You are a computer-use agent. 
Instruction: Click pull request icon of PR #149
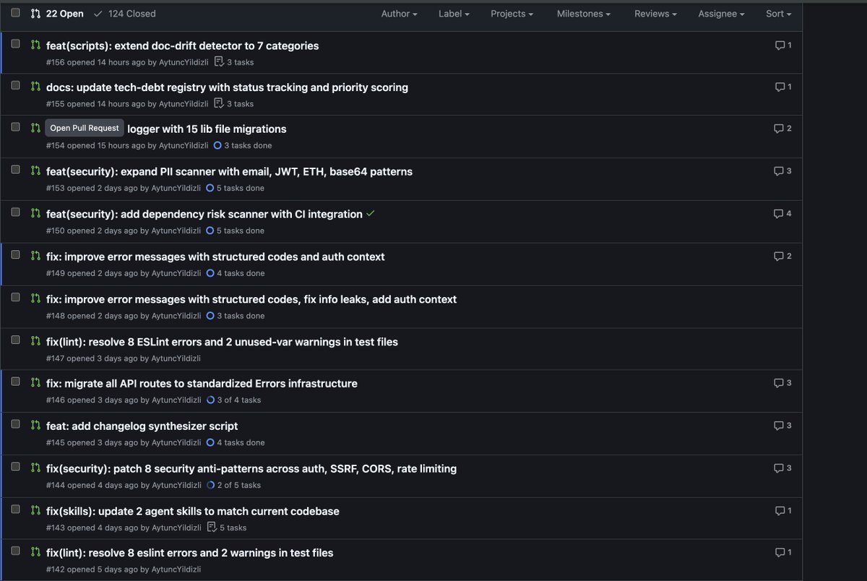(35, 257)
